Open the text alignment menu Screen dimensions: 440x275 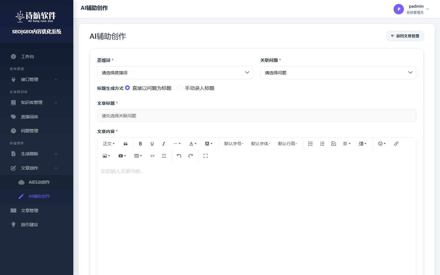[347, 144]
